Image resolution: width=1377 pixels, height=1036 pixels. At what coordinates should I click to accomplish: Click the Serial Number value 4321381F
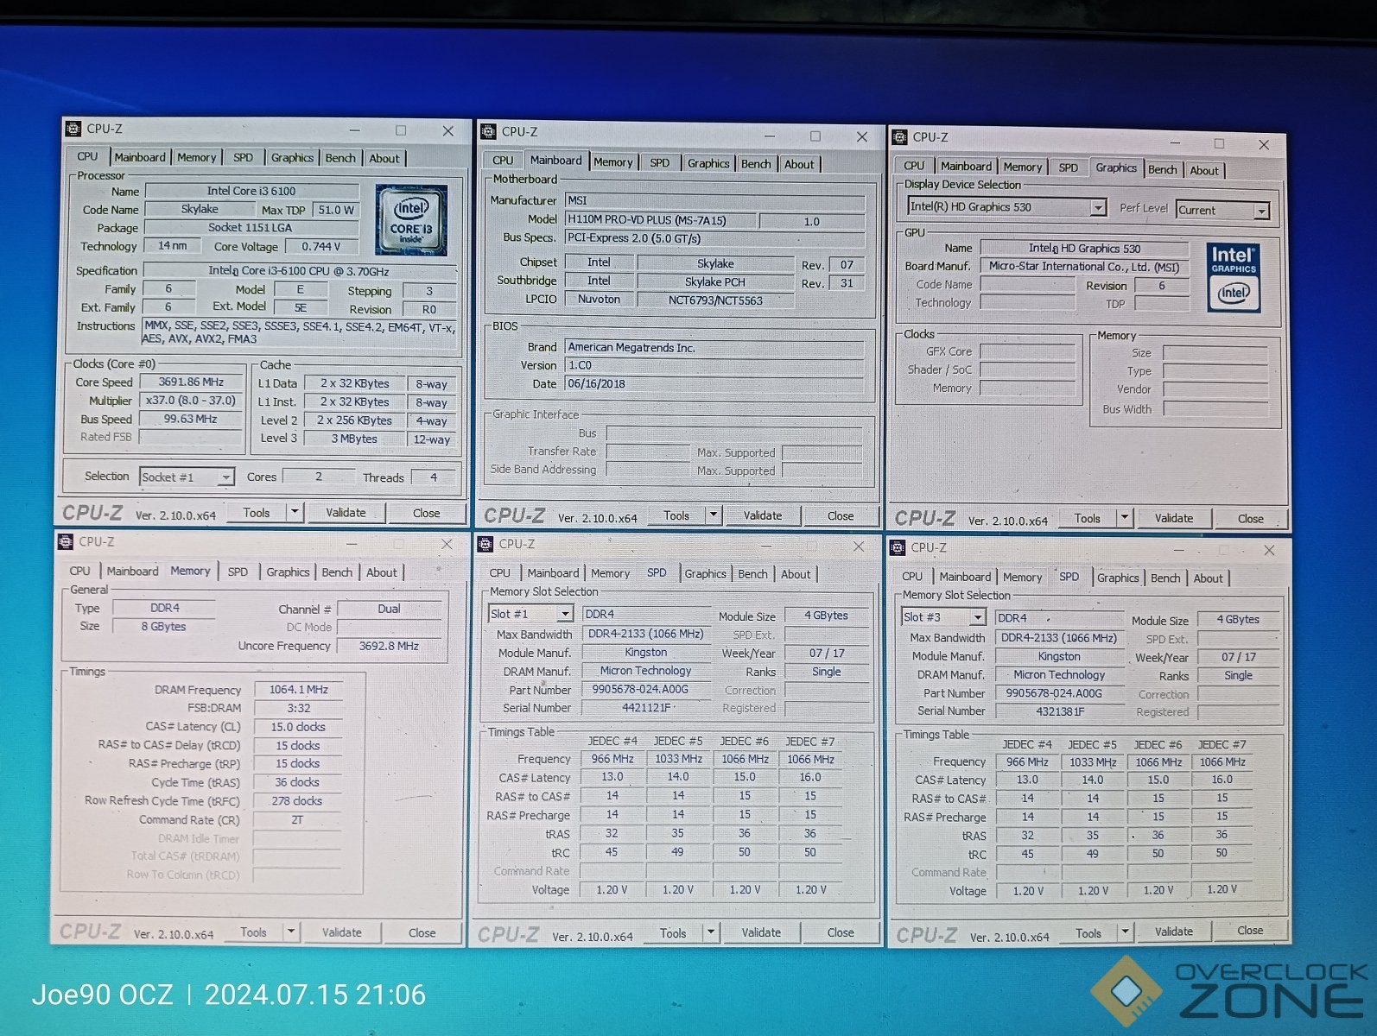tap(1060, 711)
